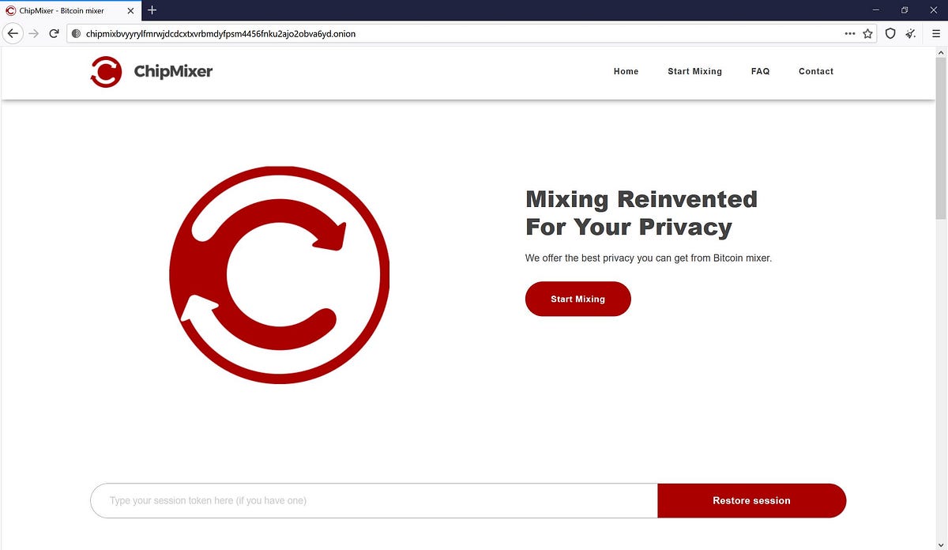Click the red Start Mixing button
The image size is (948, 550).
(577, 299)
